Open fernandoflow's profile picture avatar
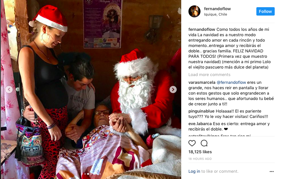Viewport: 281px width, 179px height. tap(194, 11)
